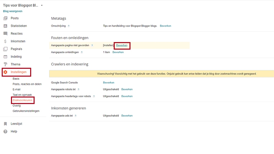
Task: Open Leeslijst from the sidebar
Action: point(16,124)
